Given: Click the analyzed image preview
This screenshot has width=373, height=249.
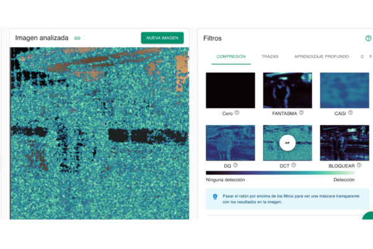Looking at the screenshot, I should (x=99, y=134).
